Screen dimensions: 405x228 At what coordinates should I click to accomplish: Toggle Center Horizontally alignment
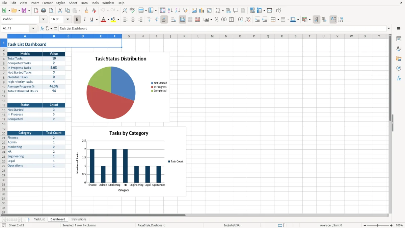click(133, 20)
